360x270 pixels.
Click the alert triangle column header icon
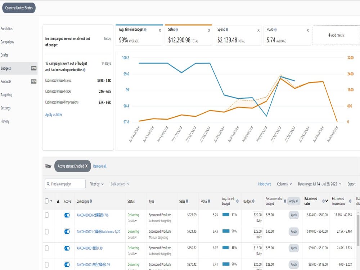[58, 201]
